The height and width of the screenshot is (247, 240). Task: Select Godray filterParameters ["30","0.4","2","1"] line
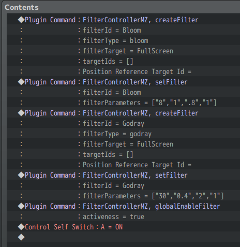click(124, 196)
